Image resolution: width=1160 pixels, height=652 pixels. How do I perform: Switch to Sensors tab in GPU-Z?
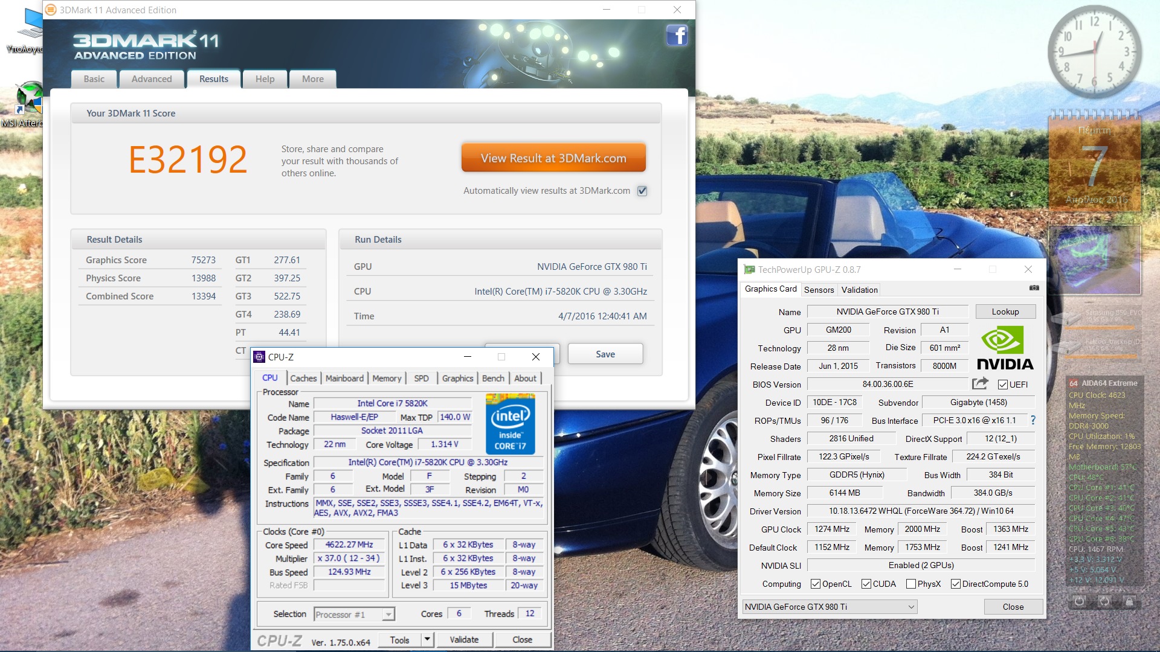pyautogui.click(x=819, y=290)
